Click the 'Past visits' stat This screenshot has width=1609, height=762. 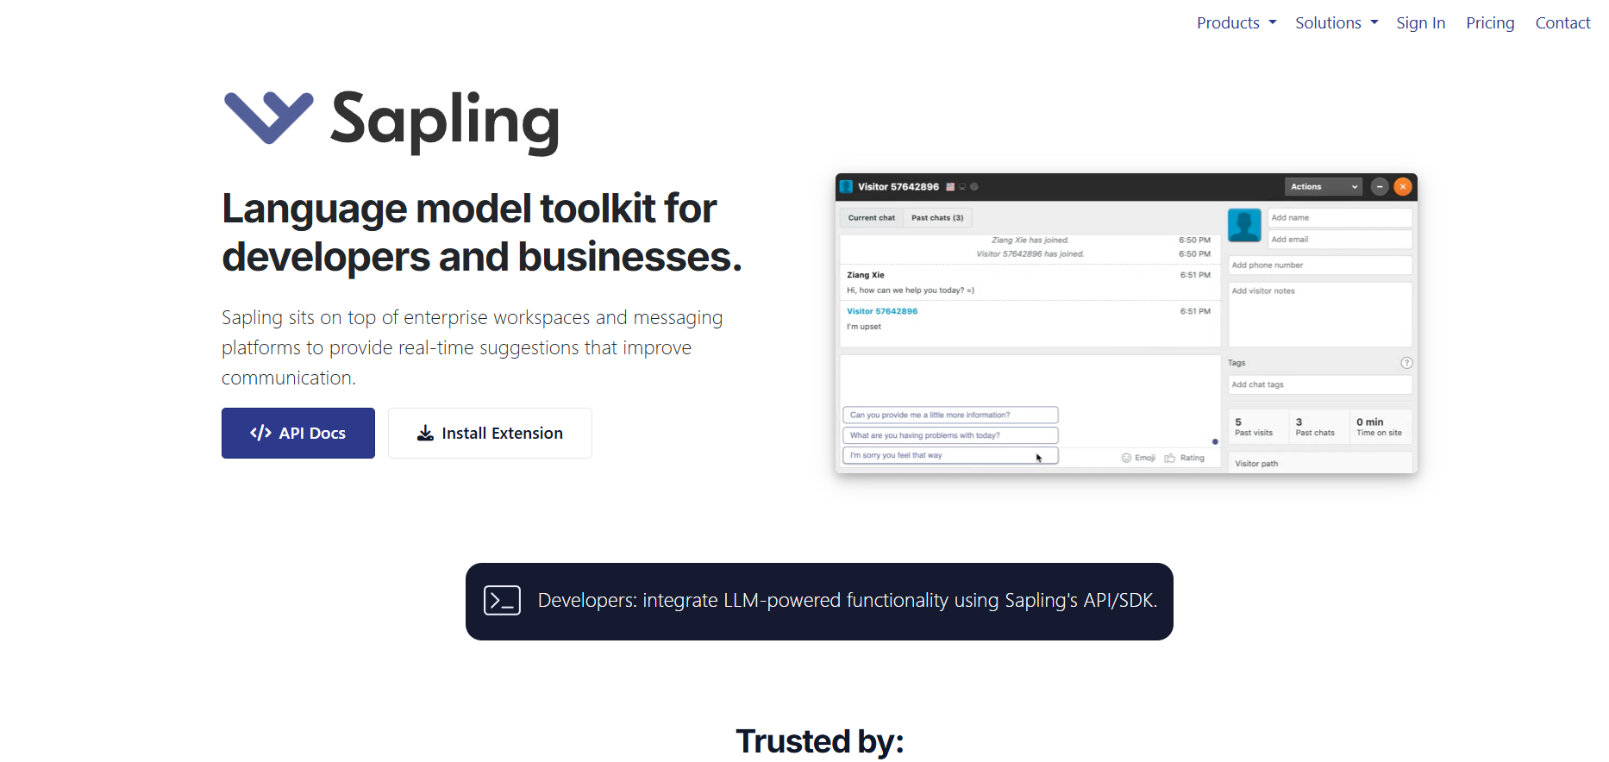coord(1254,428)
